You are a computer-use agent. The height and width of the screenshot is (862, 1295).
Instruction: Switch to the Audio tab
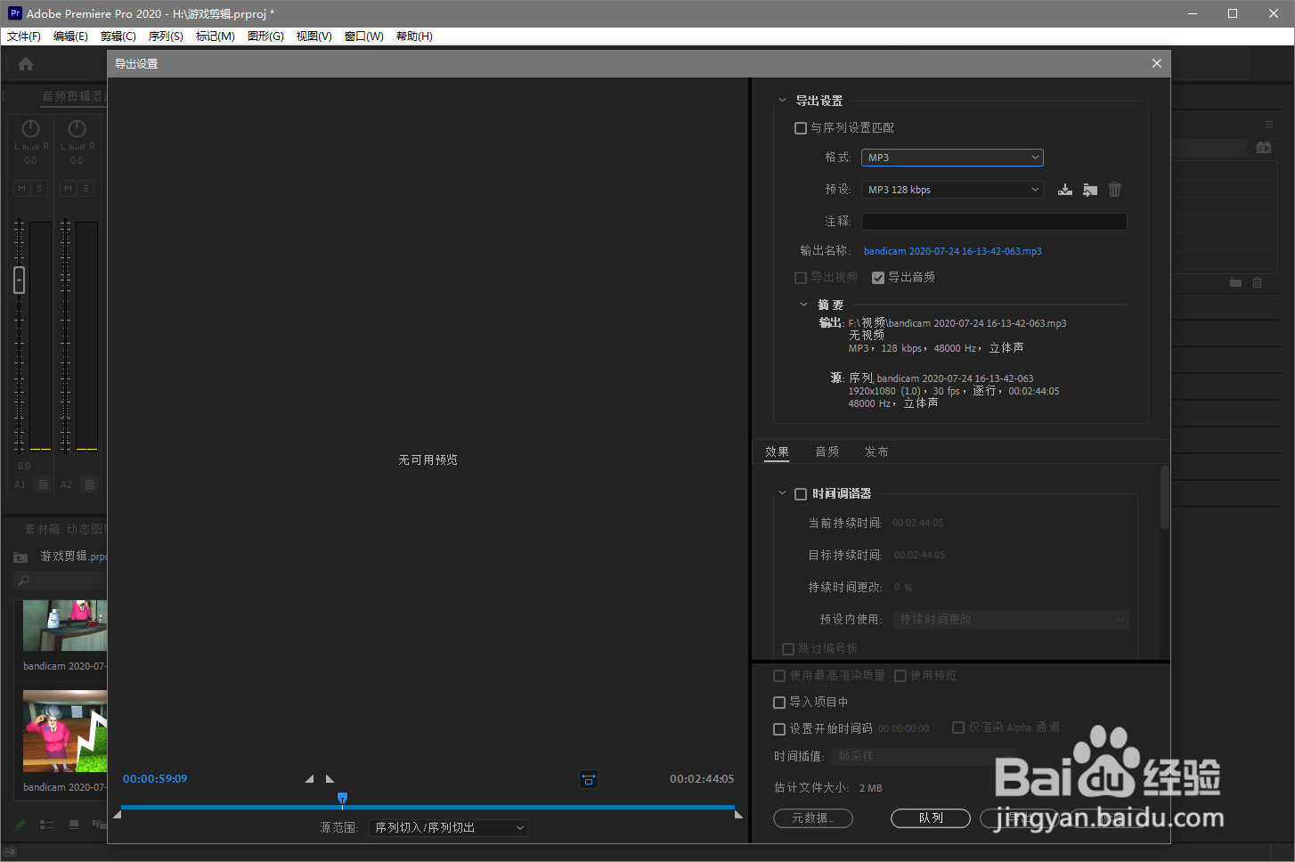(x=827, y=451)
